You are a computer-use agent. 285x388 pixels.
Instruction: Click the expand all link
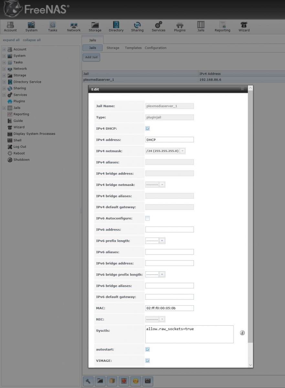pos(11,40)
